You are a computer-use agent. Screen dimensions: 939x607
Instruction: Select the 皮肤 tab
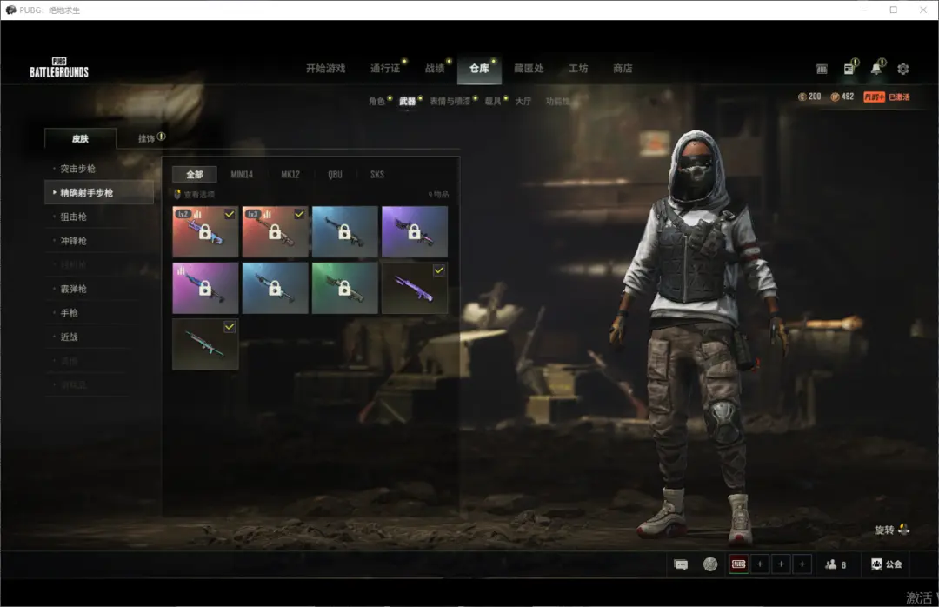click(80, 138)
